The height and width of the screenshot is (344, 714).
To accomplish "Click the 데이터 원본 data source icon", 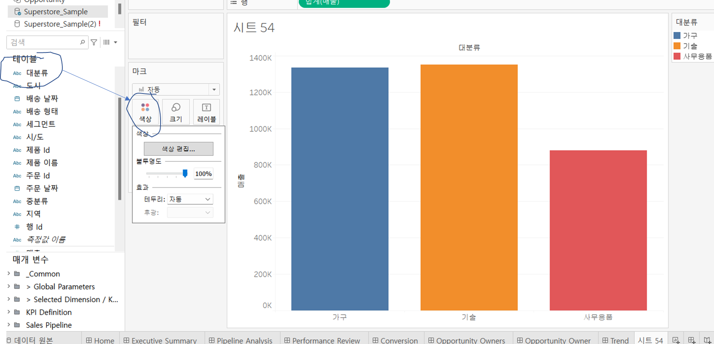I will pos(9,340).
